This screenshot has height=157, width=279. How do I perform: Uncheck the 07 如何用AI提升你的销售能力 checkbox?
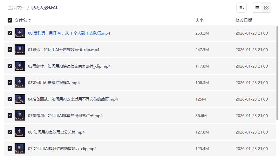click(x=10, y=149)
